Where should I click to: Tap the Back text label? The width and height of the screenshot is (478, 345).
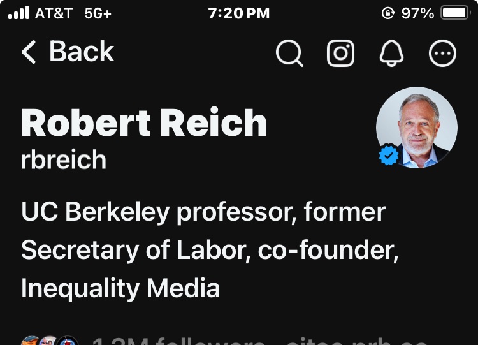(82, 52)
